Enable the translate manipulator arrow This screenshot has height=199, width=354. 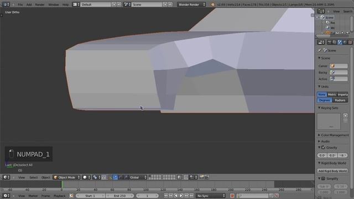(x=116, y=177)
